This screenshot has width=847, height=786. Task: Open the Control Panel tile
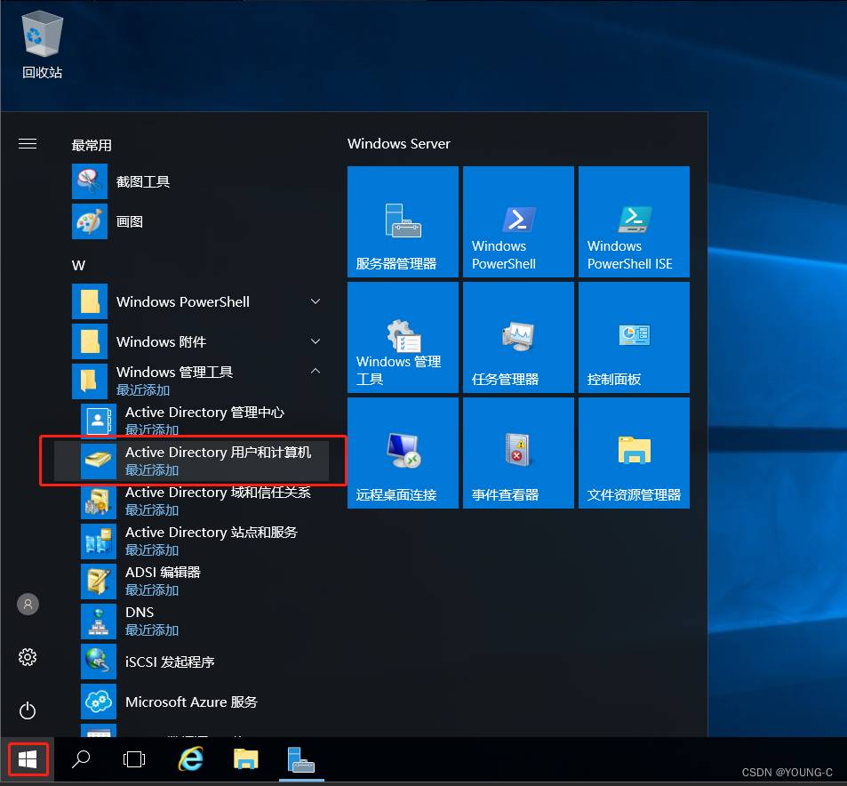[x=634, y=337]
